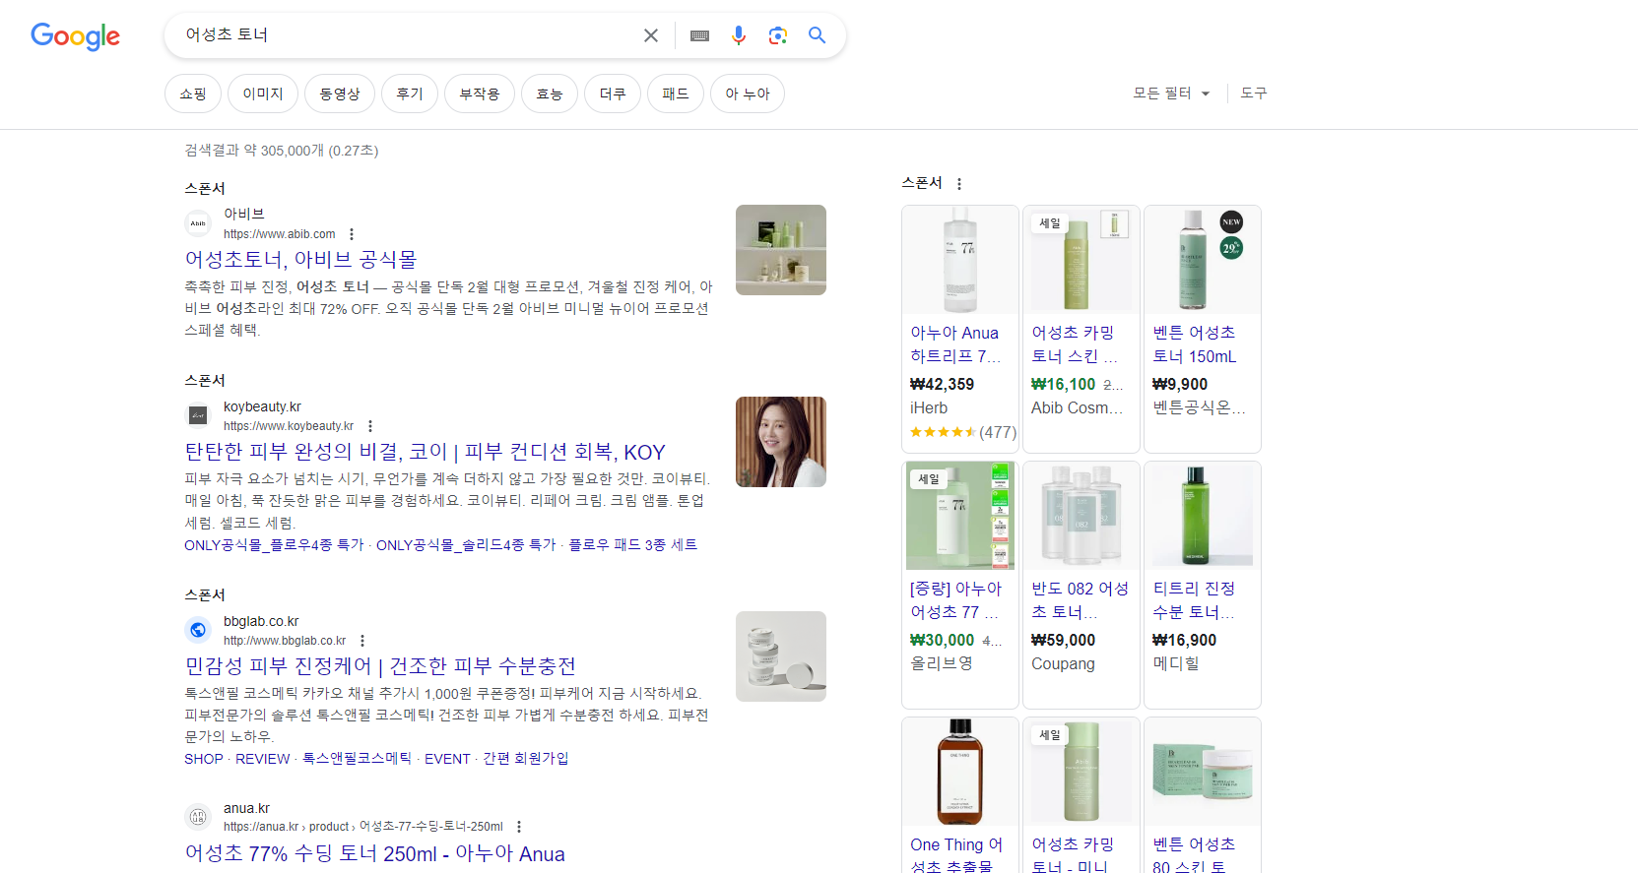
Task: Open 어성초 77% 수딩 토너 Anua result
Action: click(375, 853)
